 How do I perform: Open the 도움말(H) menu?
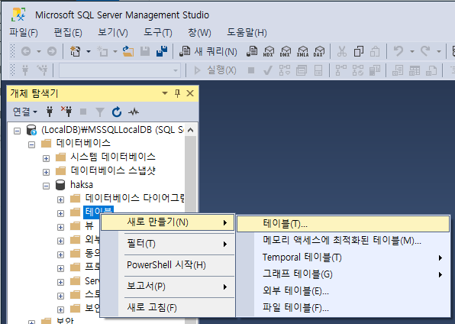247,32
